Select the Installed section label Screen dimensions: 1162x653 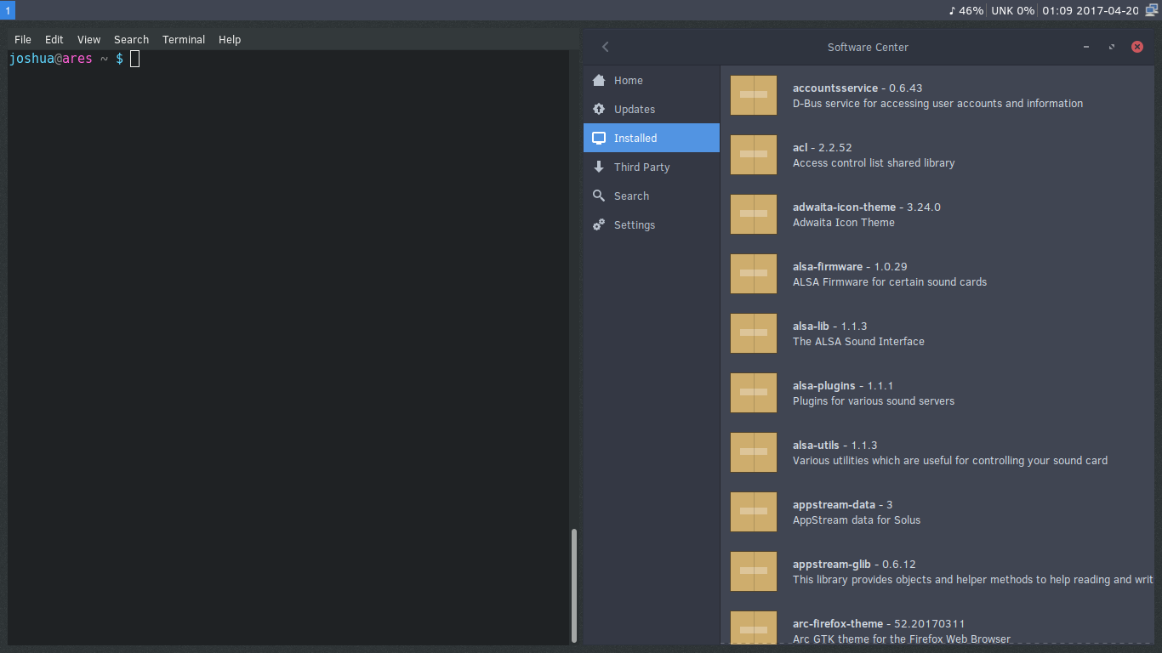pos(635,138)
